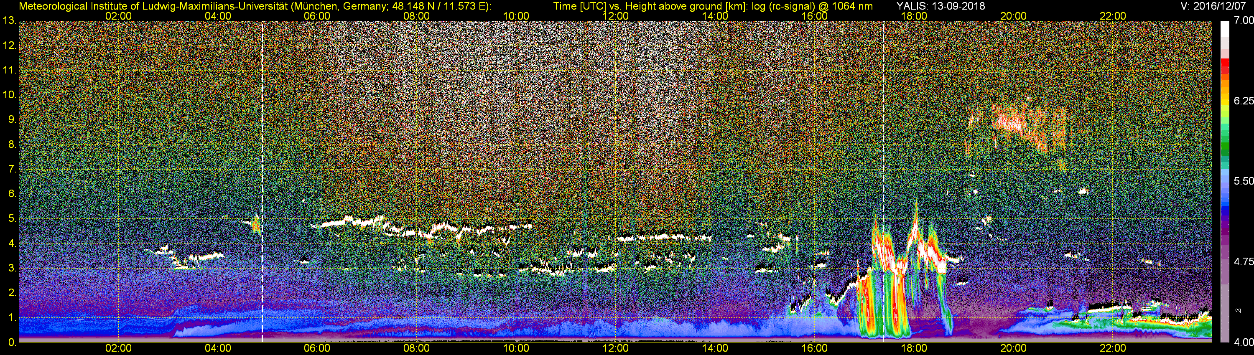Select the 6.25 value on the color scale
1254x355 pixels.
click(1243, 101)
